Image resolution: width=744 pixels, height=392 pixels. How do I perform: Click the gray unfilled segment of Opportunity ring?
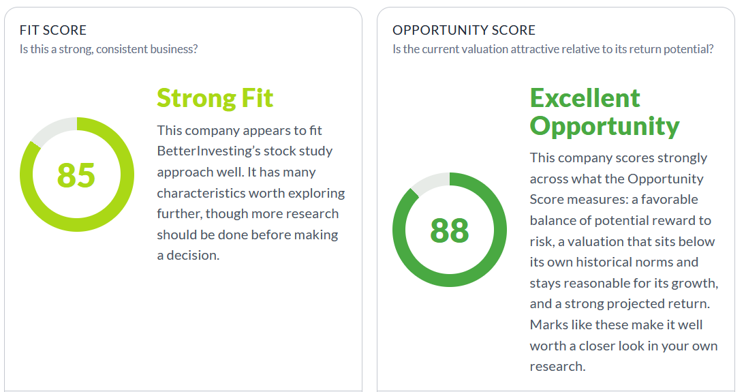(x=429, y=183)
